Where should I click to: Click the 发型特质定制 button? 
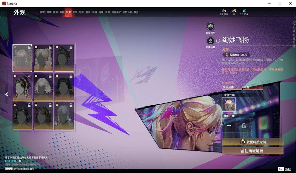click(253, 142)
